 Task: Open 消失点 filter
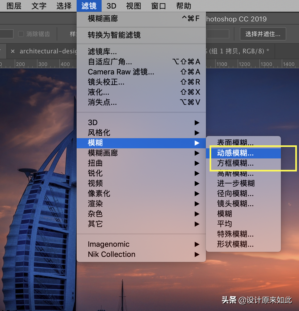pyautogui.click(x=141, y=102)
